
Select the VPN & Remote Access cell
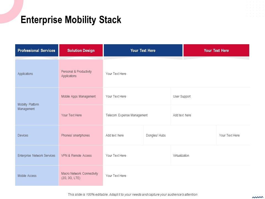[x=76, y=156]
